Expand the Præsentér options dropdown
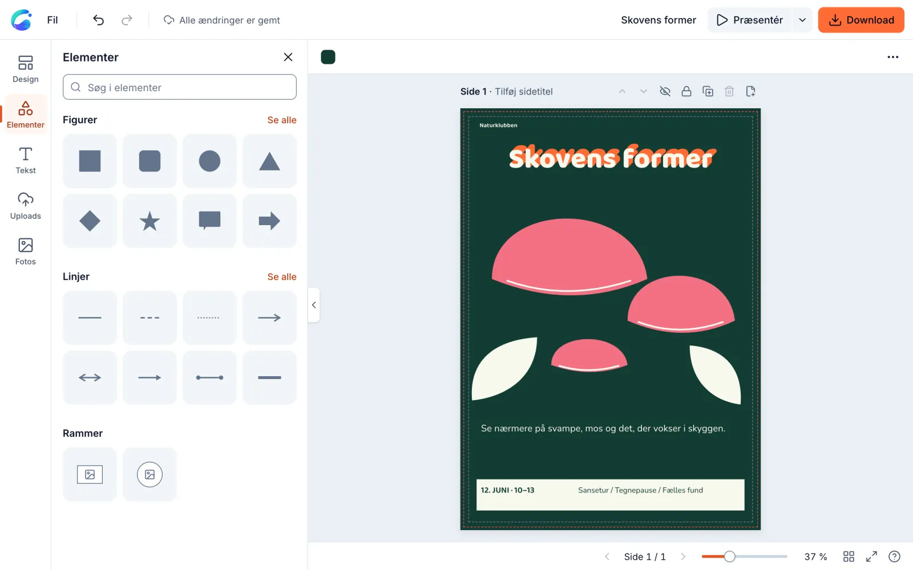The height and width of the screenshot is (570, 913). tap(802, 20)
